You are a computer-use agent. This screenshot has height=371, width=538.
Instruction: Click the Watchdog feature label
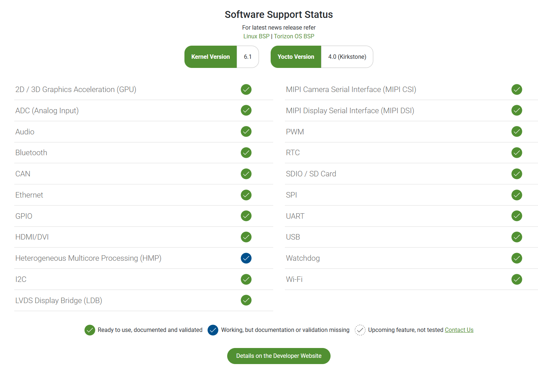(303, 258)
